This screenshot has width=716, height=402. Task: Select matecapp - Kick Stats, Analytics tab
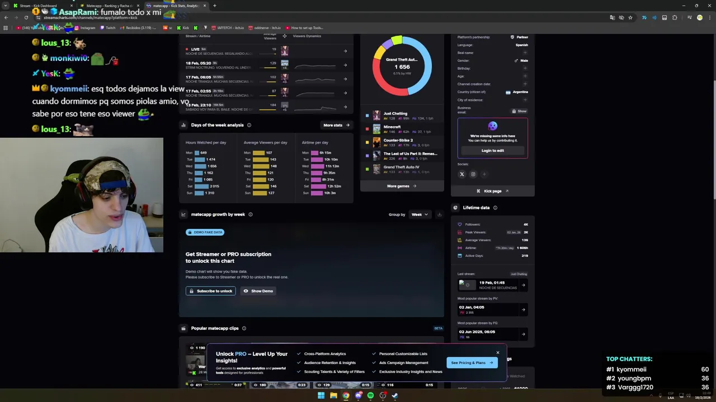(176, 6)
